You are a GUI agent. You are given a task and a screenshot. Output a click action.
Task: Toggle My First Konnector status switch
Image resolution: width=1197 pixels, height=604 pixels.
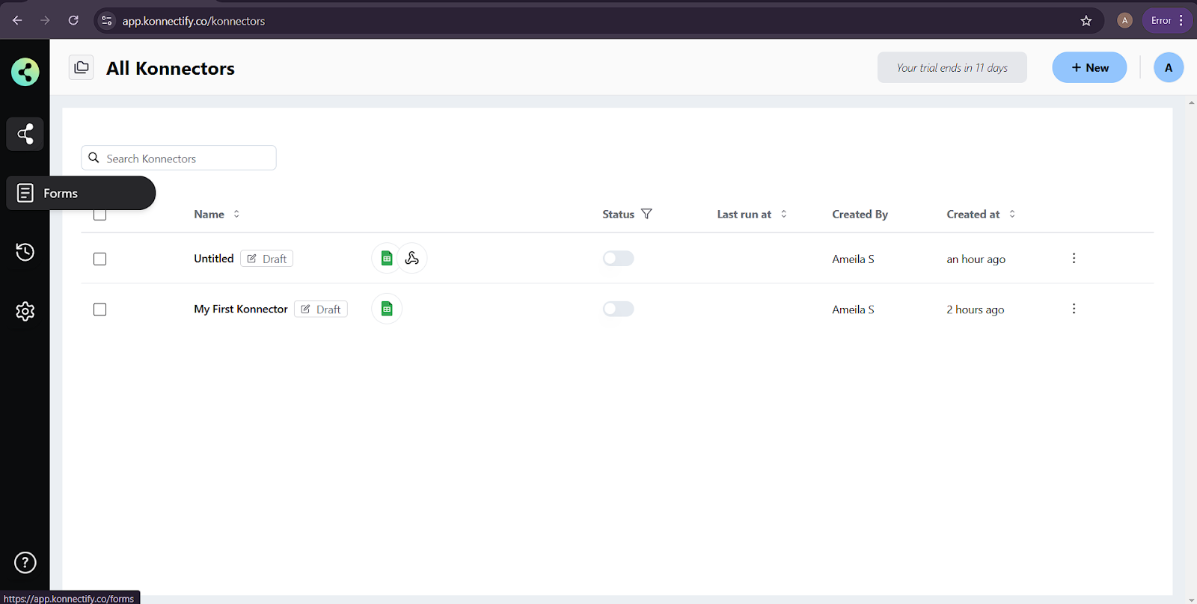click(x=618, y=309)
